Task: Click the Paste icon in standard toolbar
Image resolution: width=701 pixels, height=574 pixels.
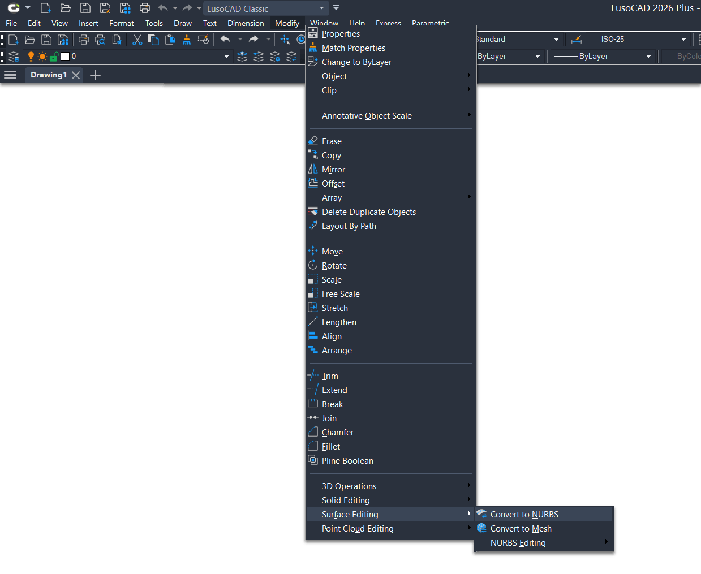Action: [x=170, y=40]
